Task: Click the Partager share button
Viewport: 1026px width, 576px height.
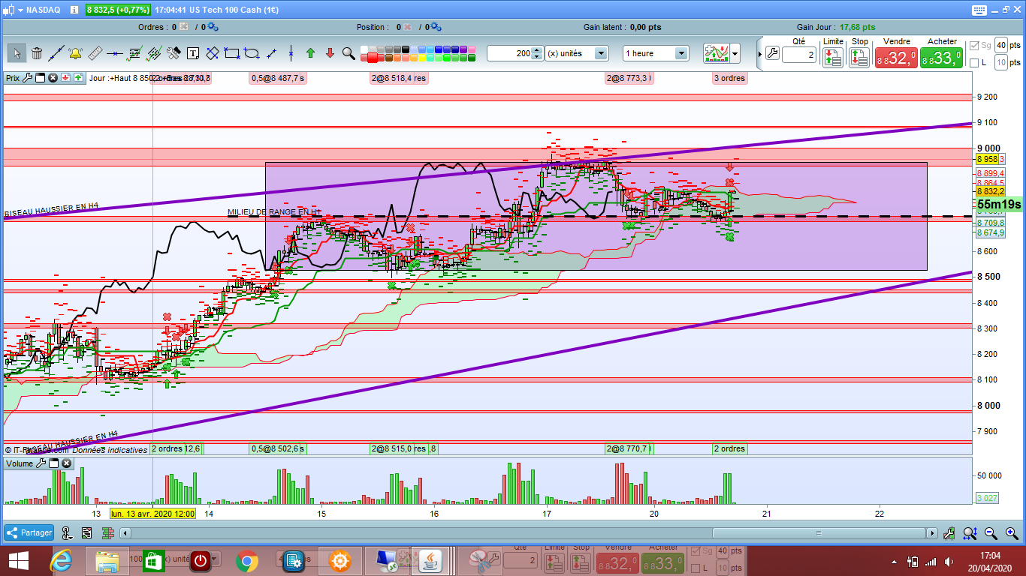Action: tap(29, 532)
